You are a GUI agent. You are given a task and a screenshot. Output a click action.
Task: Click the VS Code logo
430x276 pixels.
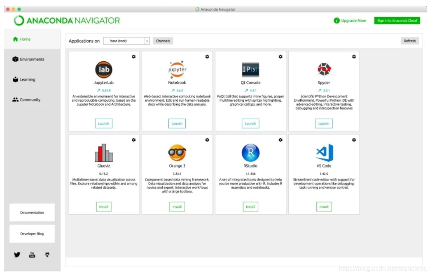pyautogui.click(x=325, y=153)
